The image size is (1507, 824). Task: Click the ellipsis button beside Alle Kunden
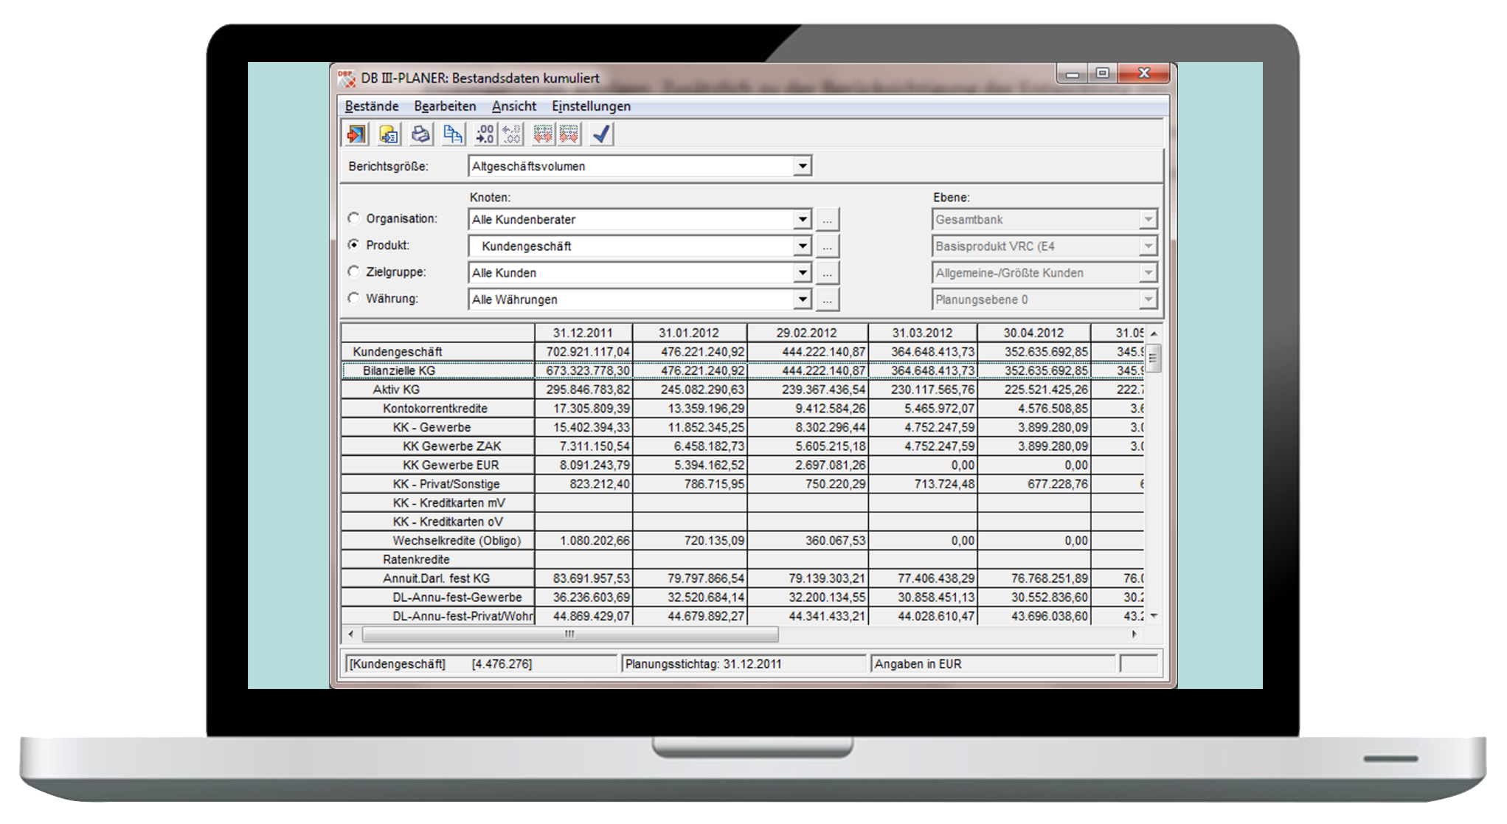[x=828, y=273]
